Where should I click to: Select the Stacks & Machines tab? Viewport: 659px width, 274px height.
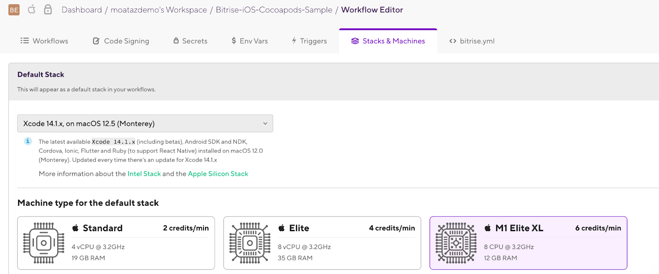388,41
